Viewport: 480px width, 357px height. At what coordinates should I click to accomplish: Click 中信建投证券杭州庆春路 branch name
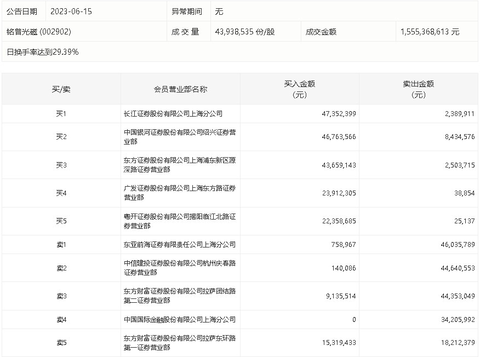(180, 268)
